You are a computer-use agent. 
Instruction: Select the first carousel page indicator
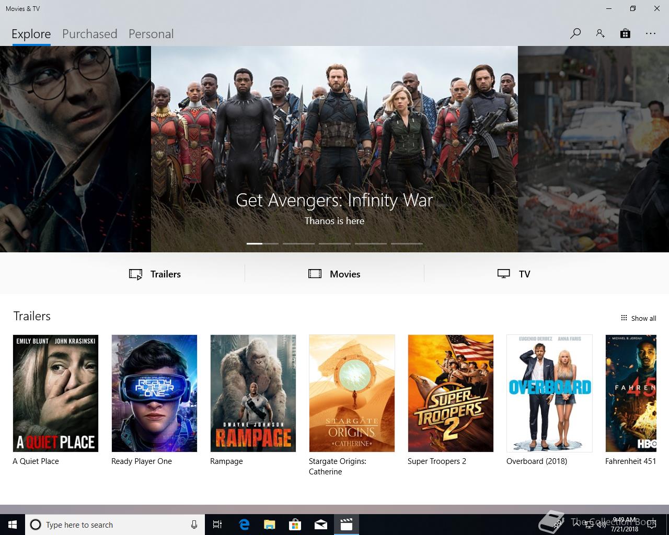tap(262, 243)
